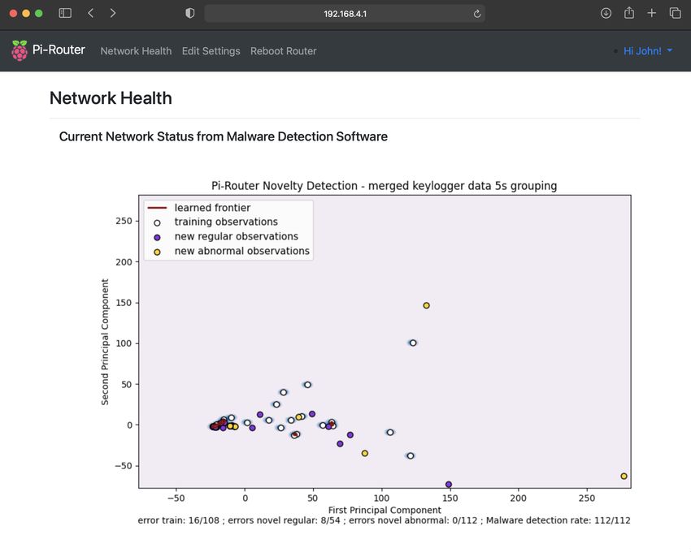The height and width of the screenshot is (552, 691).
Task: Click the Network Health page heading
Action: [111, 98]
